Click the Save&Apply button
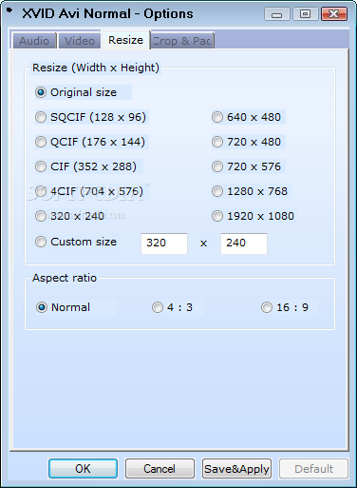Viewport: 357px width, 488px height. (236, 468)
